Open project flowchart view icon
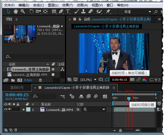Screen dimensions: 164x135 [x=62, y=69]
